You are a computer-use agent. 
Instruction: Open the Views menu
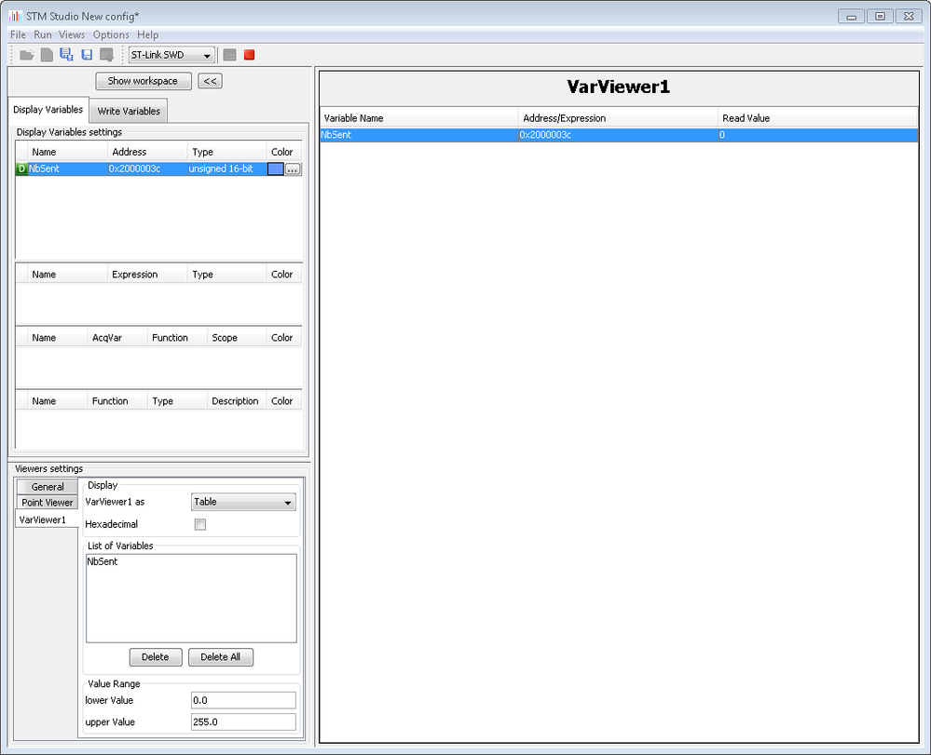(72, 35)
